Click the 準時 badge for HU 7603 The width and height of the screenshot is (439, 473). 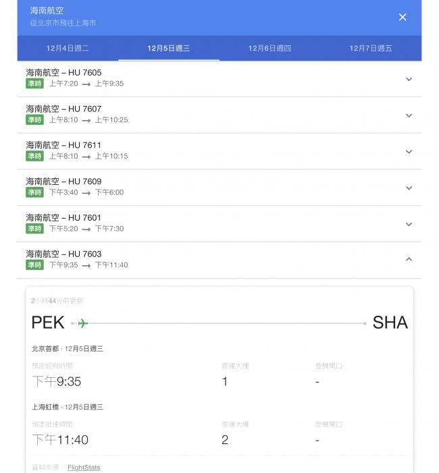(34, 265)
